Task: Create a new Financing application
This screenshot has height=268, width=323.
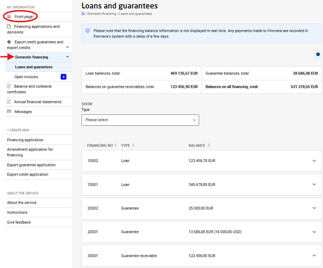Action: [x=25, y=140]
